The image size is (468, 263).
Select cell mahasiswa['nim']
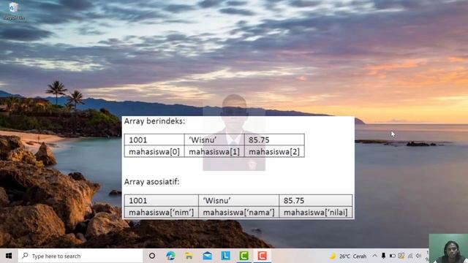(x=162, y=213)
